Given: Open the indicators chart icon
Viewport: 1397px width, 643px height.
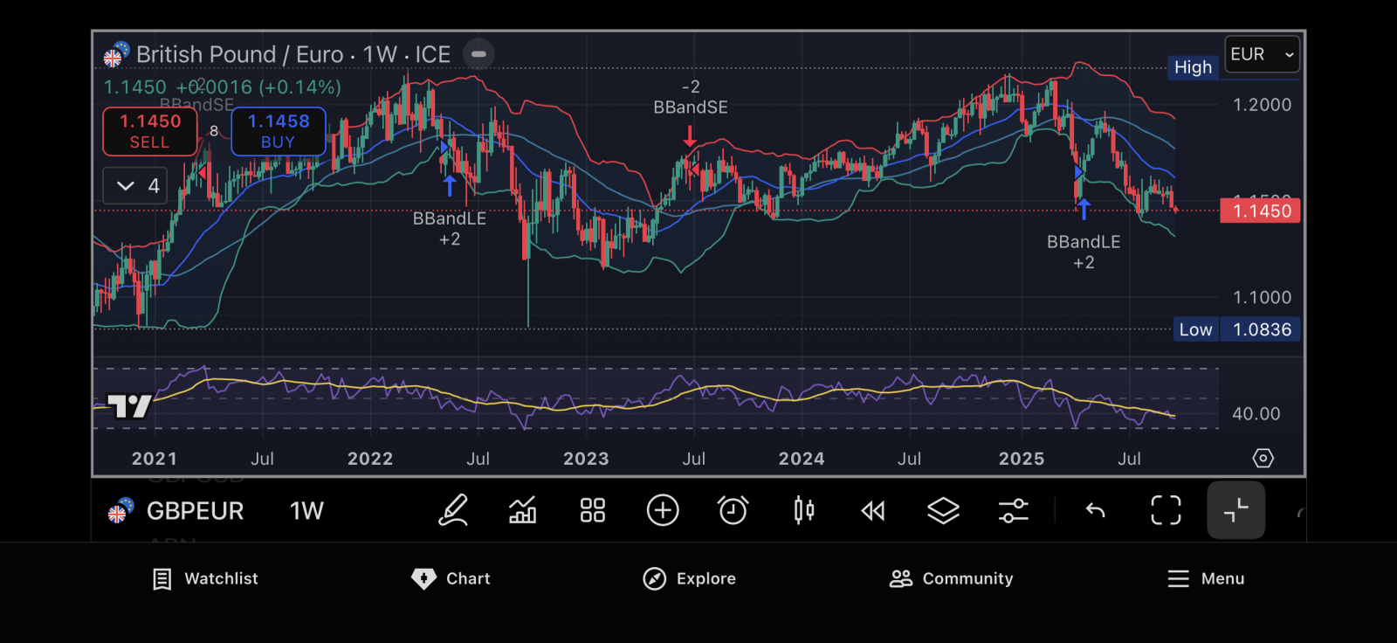Looking at the screenshot, I should (523, 510).
